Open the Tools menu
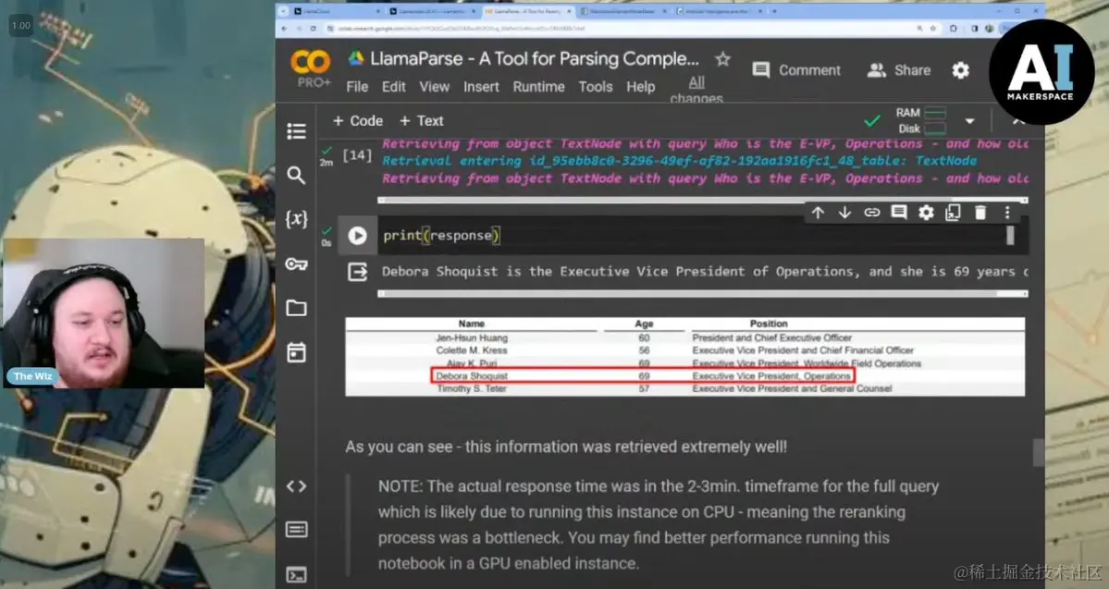 [x=596, y=87]
